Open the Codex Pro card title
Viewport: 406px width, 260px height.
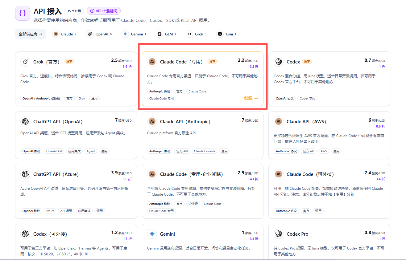pyautogui.click(x=297, y=234)
